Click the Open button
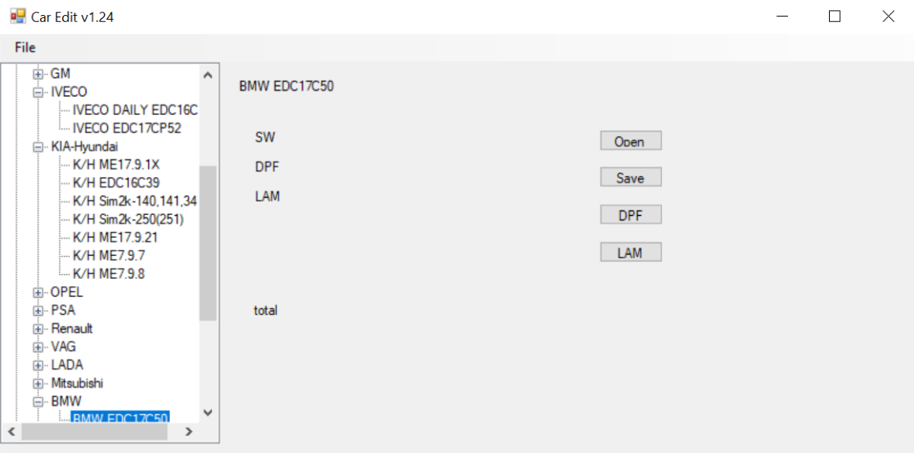 pyautogui.click(x=631, y=140)
